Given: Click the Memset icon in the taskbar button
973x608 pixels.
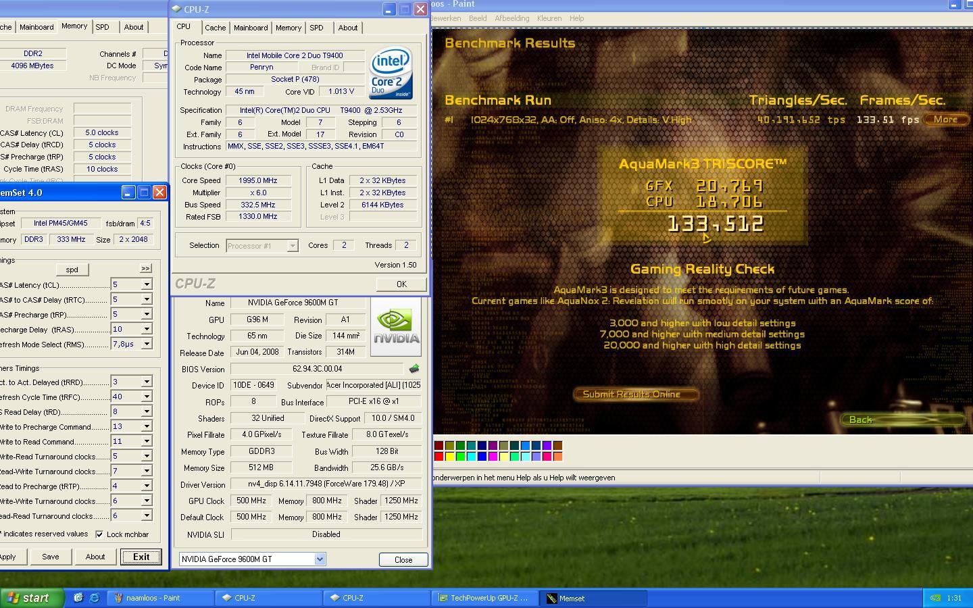Looking at the screenshot, I should 552,598.
